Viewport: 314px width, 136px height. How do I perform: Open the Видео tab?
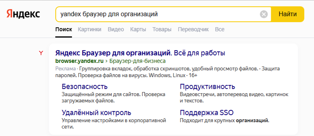point(116,29)
